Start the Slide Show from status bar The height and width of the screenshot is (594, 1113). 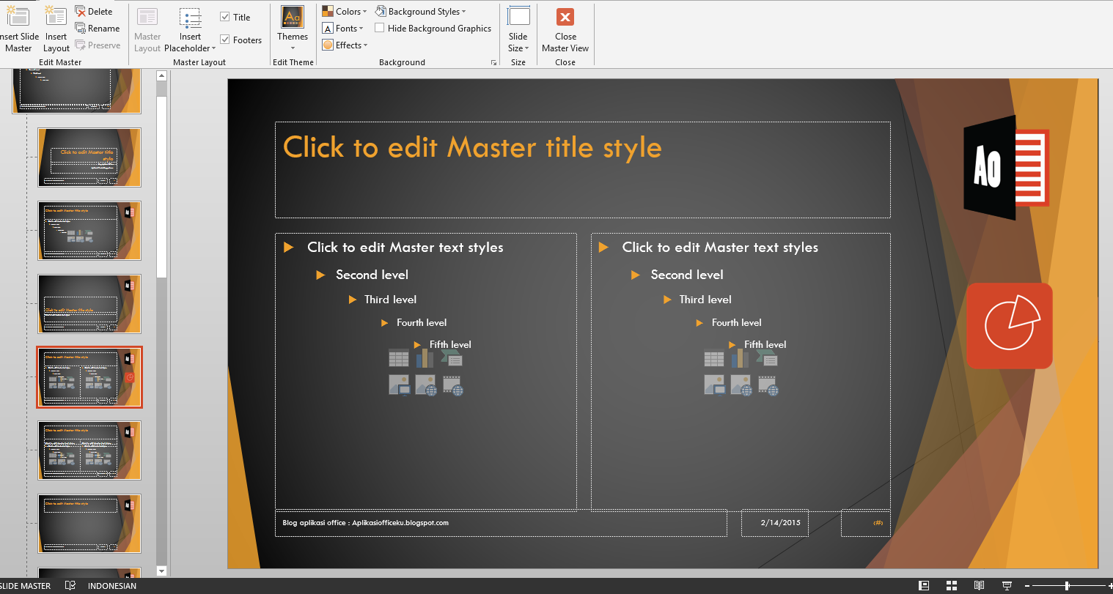pyautogui.click(x=1007, y=585)
